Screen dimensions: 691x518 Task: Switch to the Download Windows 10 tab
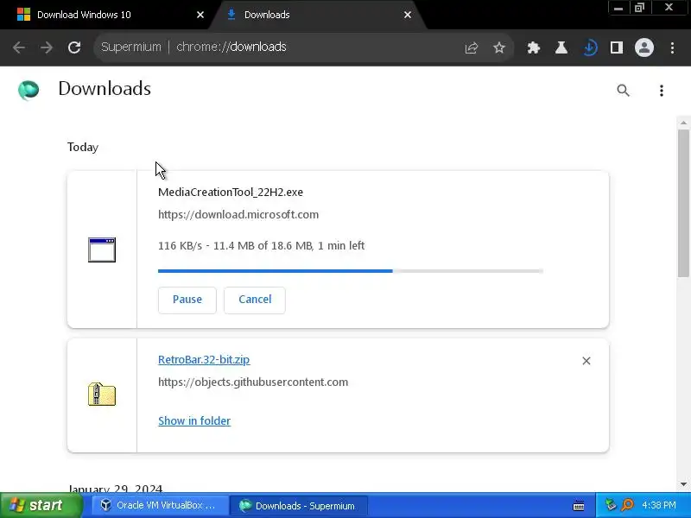pyautogui.click(x=105, y=15)
